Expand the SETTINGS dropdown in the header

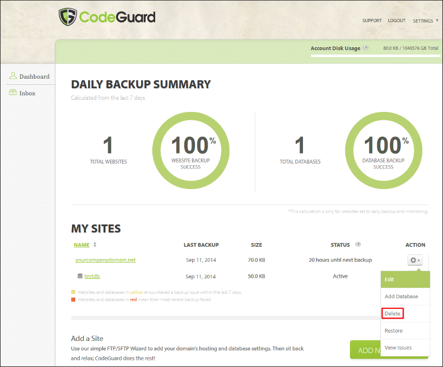pyautogui.click(x=425, y=21)
